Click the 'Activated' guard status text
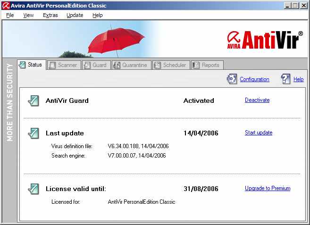The width and height of the screenshot is (310, 225). pos(199,100)
